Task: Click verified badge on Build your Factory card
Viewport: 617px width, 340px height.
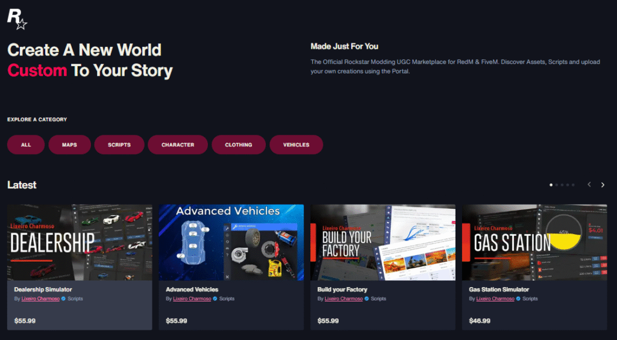Action: tap(367, 298)
